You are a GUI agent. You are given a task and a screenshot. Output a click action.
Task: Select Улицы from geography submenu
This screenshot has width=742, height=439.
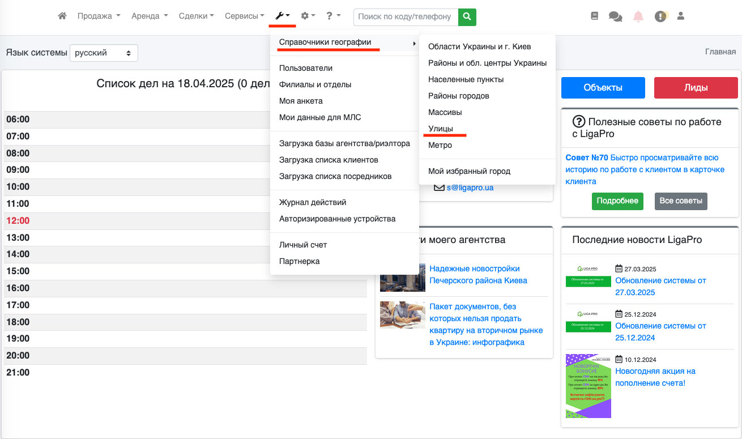click(441, 129)
